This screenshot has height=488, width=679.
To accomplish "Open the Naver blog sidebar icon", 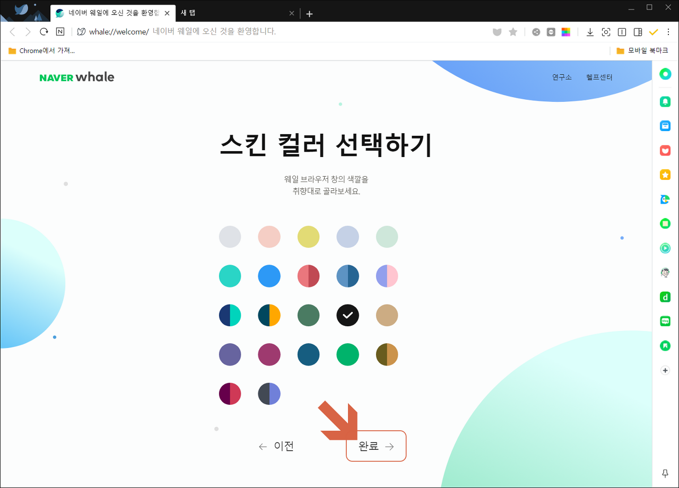I will point(665,321).
